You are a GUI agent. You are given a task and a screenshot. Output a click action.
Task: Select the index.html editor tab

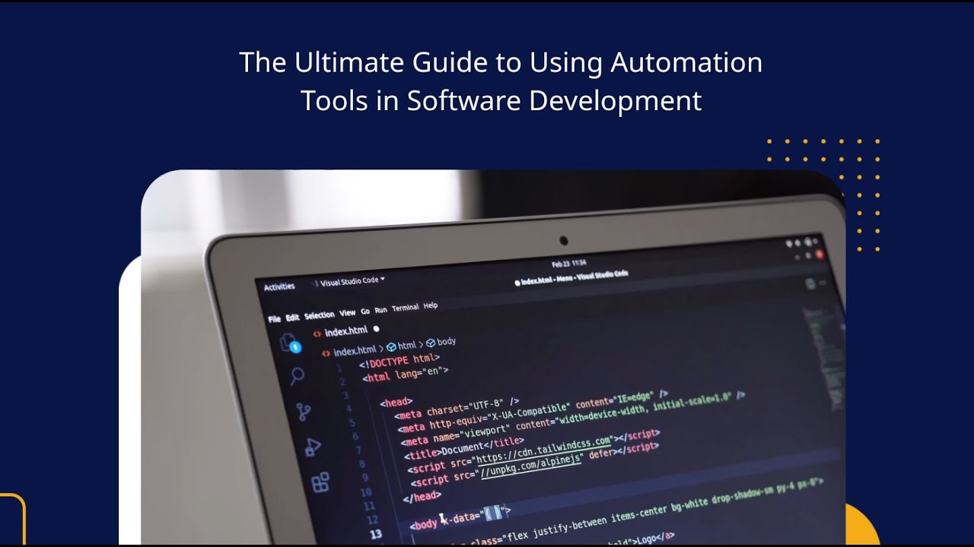[346, 331]
